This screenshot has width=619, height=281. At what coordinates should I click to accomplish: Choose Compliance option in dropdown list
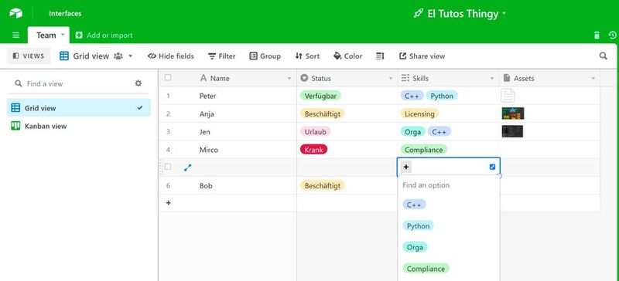click(426, 269)
